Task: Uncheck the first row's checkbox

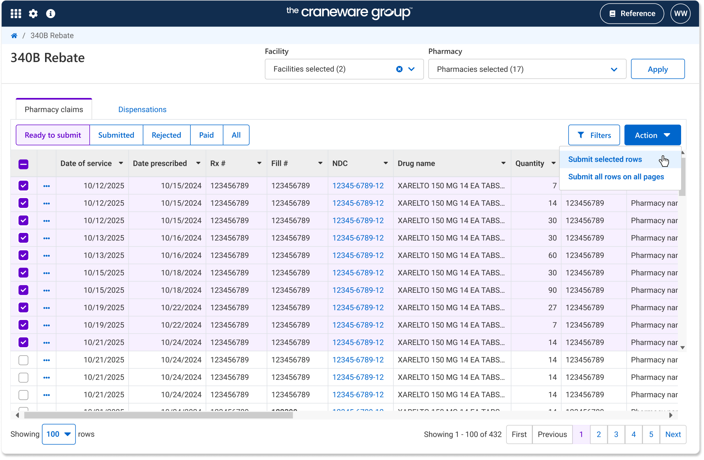Action: click(23, 186)
